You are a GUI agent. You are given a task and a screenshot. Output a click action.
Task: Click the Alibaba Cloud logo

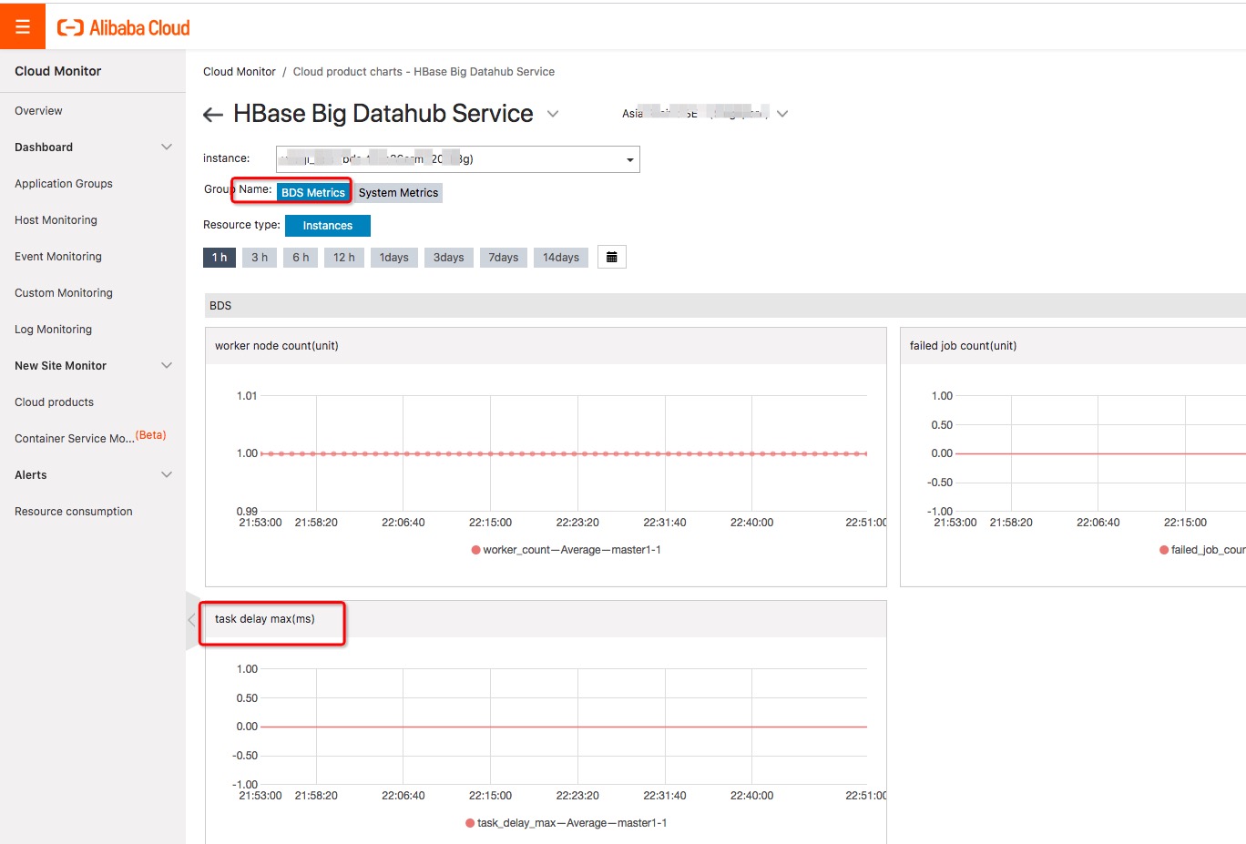(122, 26)
